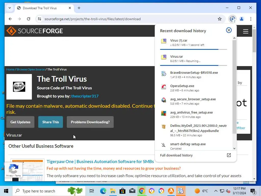Click the AVG secure browser file icon

(x=164, y=100)
